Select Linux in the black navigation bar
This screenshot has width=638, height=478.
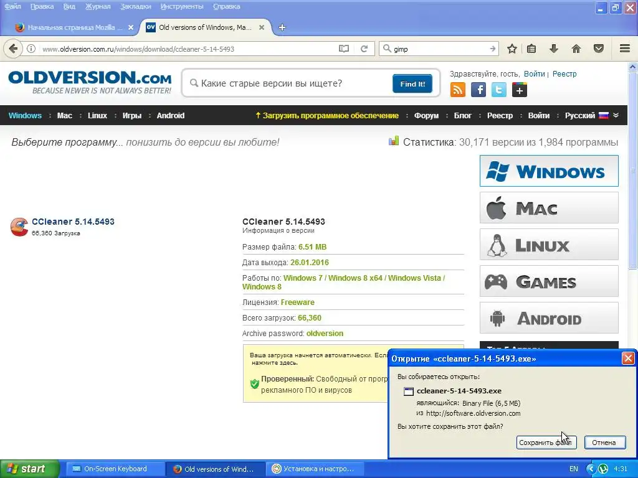tap(97, 115)
